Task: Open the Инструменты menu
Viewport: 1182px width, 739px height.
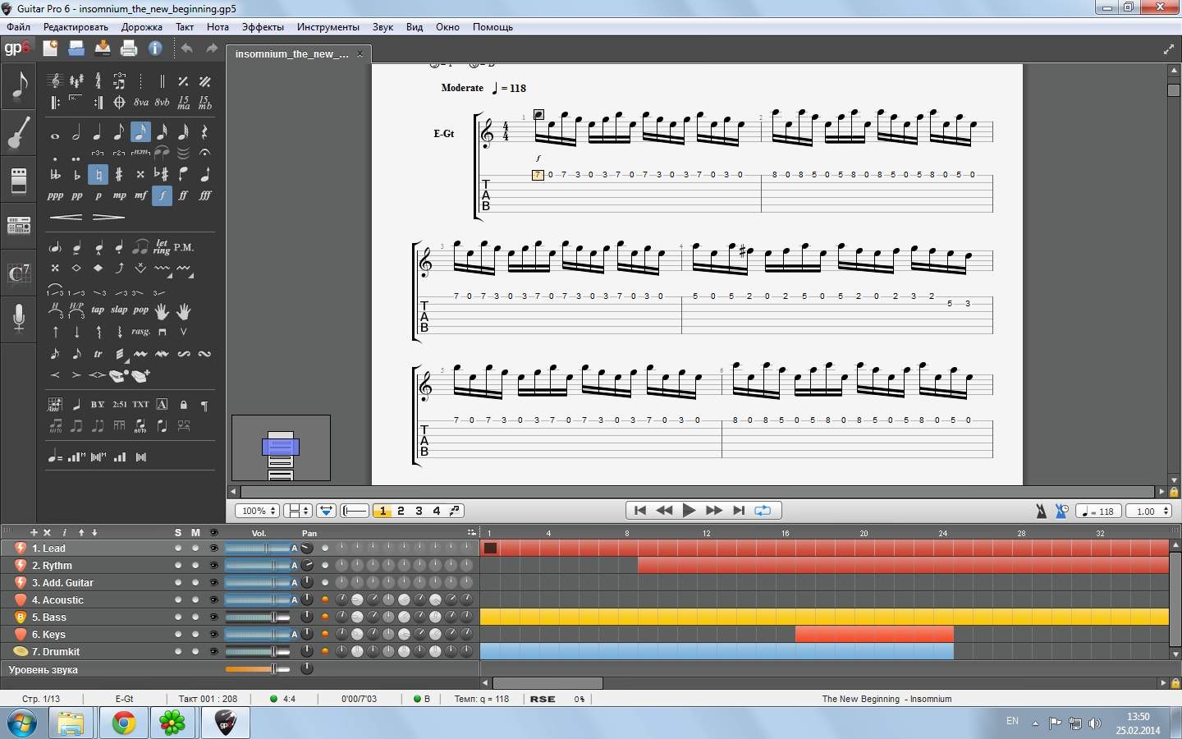Action: [x=328, y=27]
